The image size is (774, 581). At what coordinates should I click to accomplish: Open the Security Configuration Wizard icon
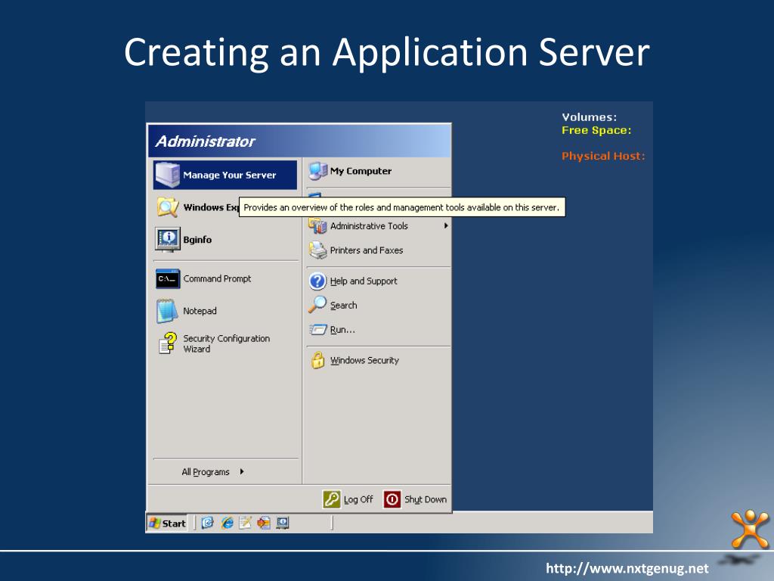(x=168, y=343)
